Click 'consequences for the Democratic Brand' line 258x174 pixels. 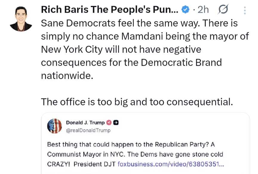click(131, 63)
